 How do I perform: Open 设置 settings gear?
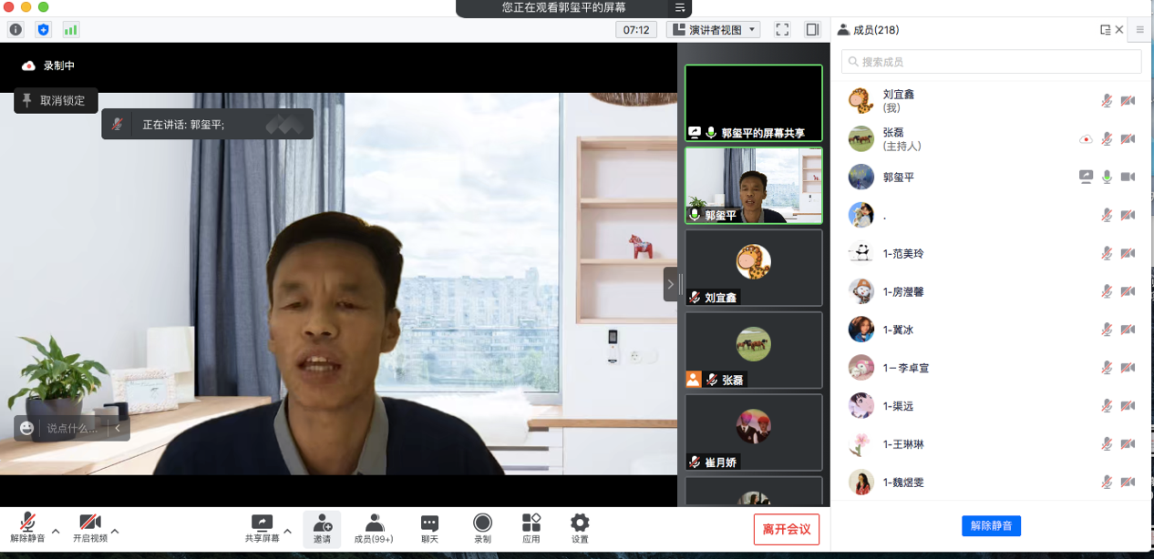click(x=580, y=528)
